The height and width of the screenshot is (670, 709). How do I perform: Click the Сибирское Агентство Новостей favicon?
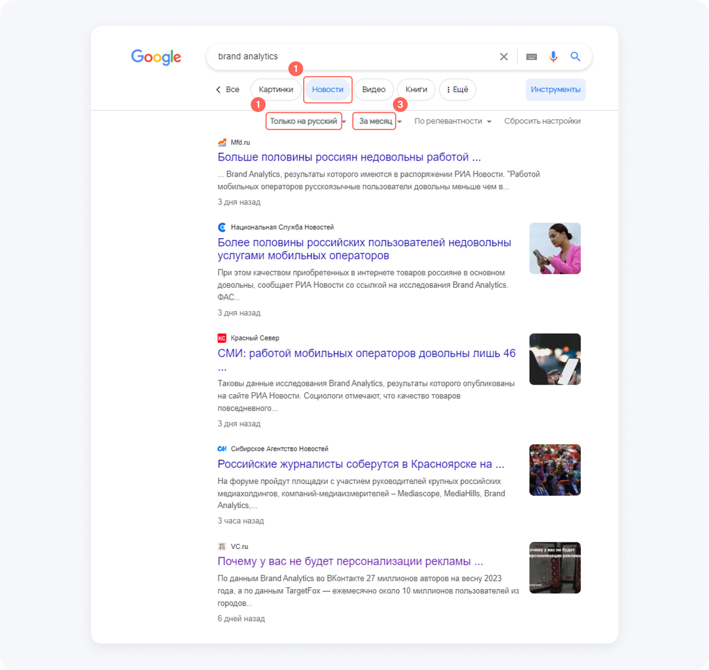pyautogui.click(x=222, y=449)
